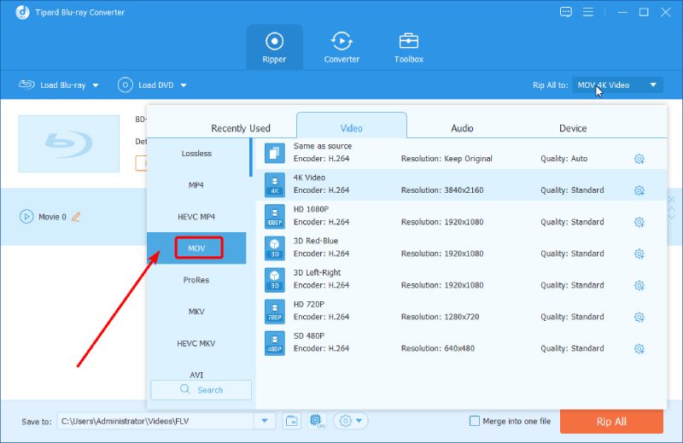Open settings gear for Same as source
This screenshot has width=683, height=443.
tap(639, 159)
